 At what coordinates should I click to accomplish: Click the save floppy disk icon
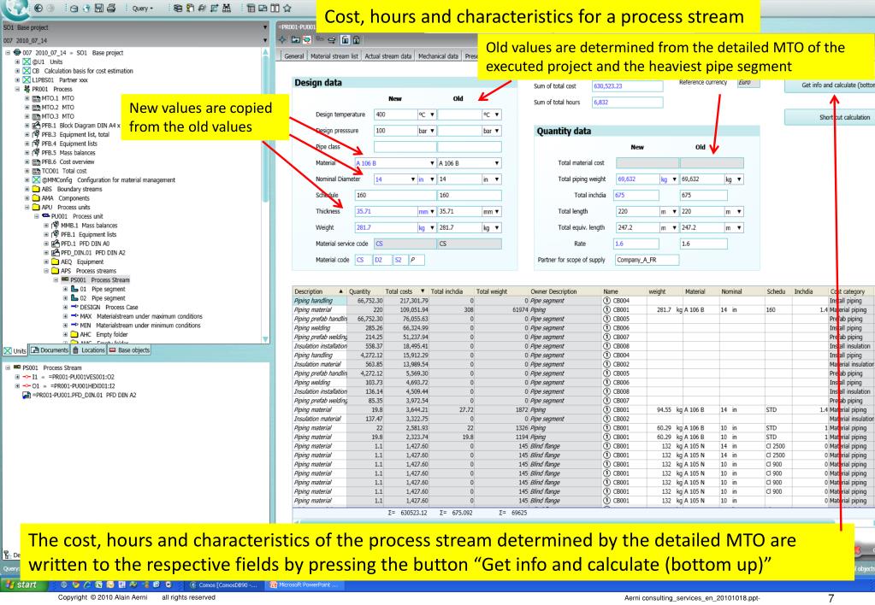[x=98, y=8]
